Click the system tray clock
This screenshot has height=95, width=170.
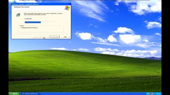158,94
